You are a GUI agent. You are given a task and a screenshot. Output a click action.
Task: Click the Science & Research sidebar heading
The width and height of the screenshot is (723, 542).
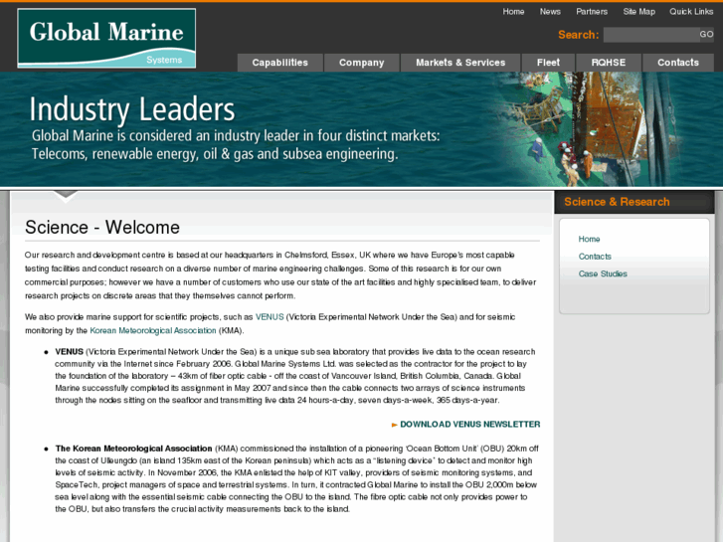[617, 202]
